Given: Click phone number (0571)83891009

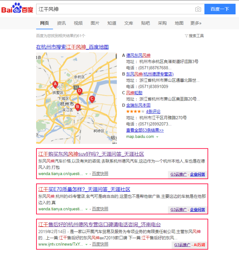Looking at the screenshot, I should tap(153, 87).
